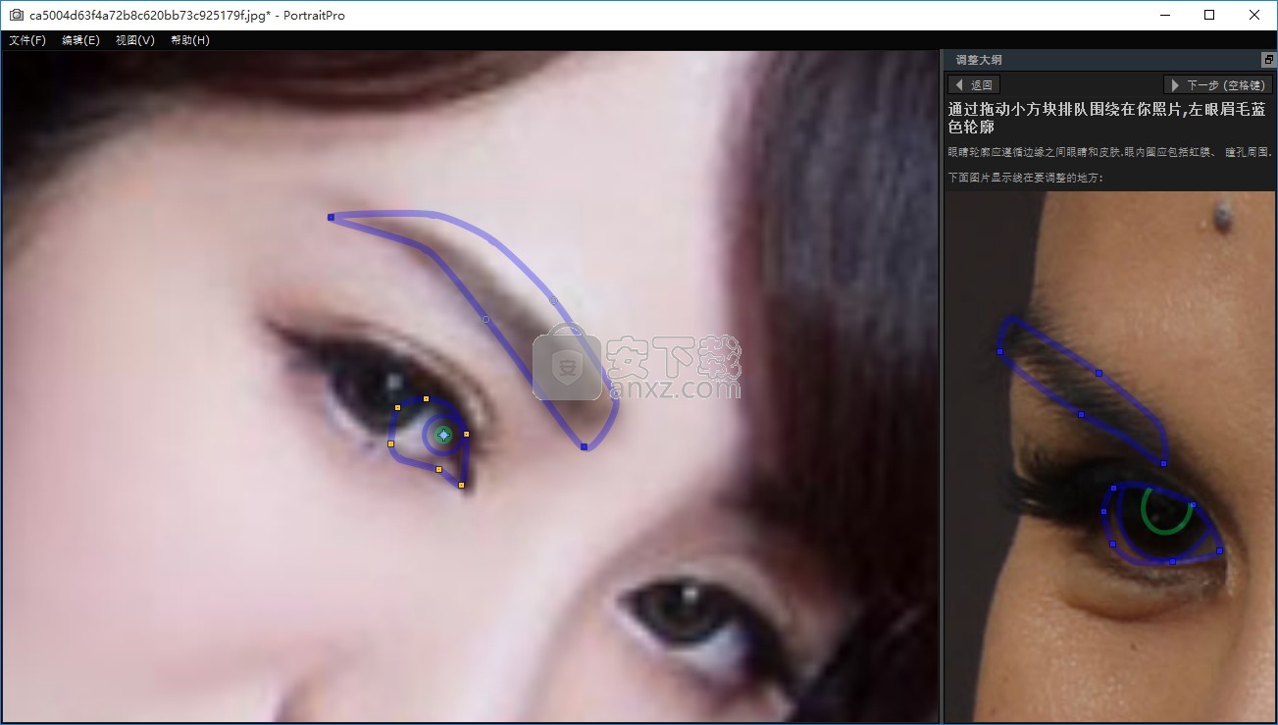Click the PortraitPro camera icon in title bar
The image size is (1278, 725).
coord(16,15)
